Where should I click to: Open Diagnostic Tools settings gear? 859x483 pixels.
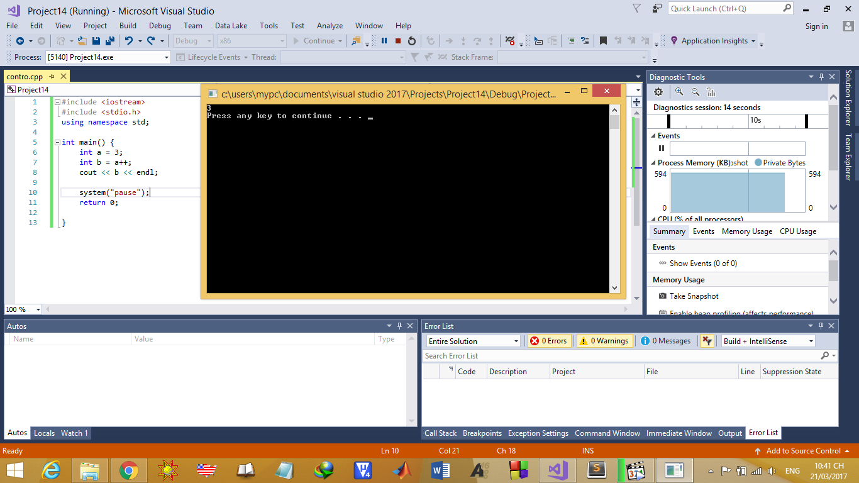point(658,92)
